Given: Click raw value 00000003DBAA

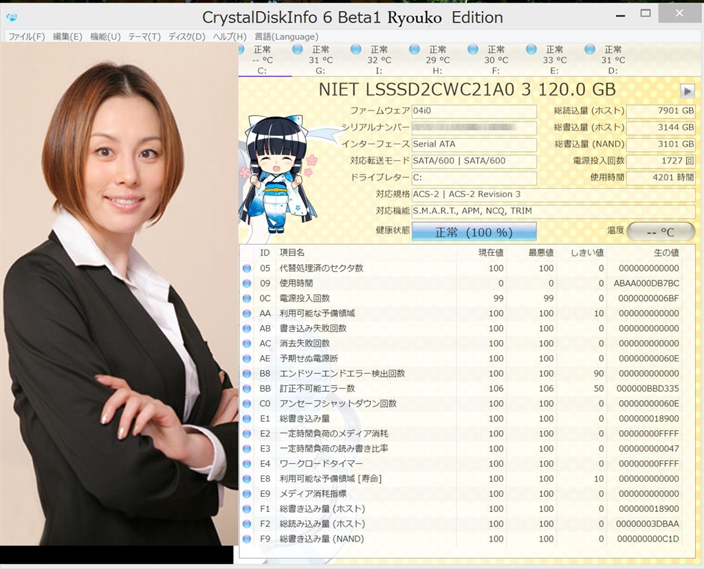Looking at the screenshot, I should click(648, 524).
